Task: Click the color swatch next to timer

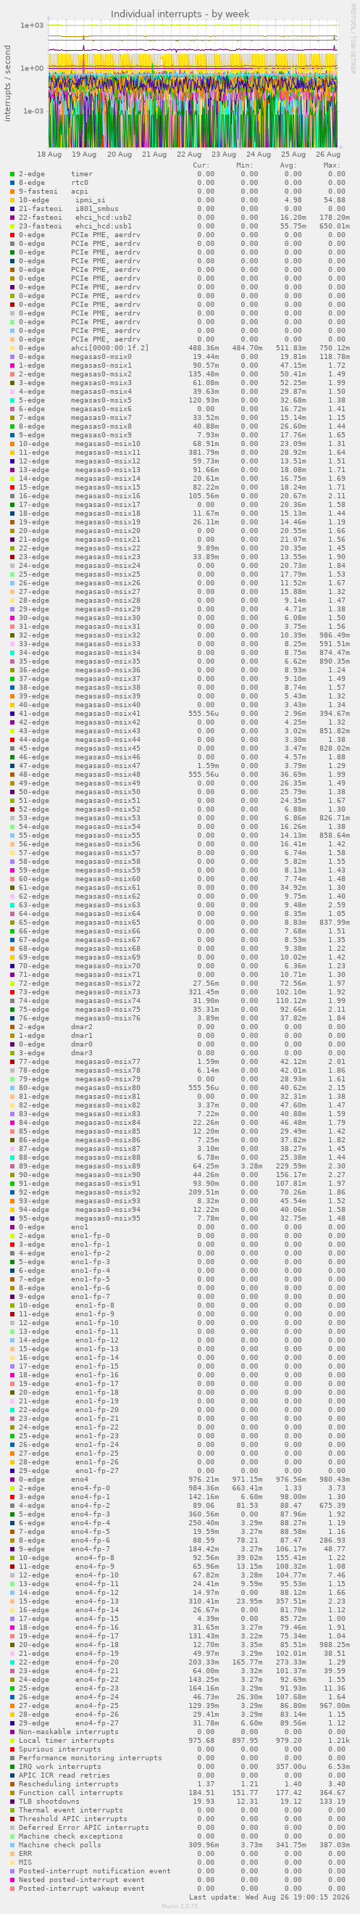Action: 12,174
